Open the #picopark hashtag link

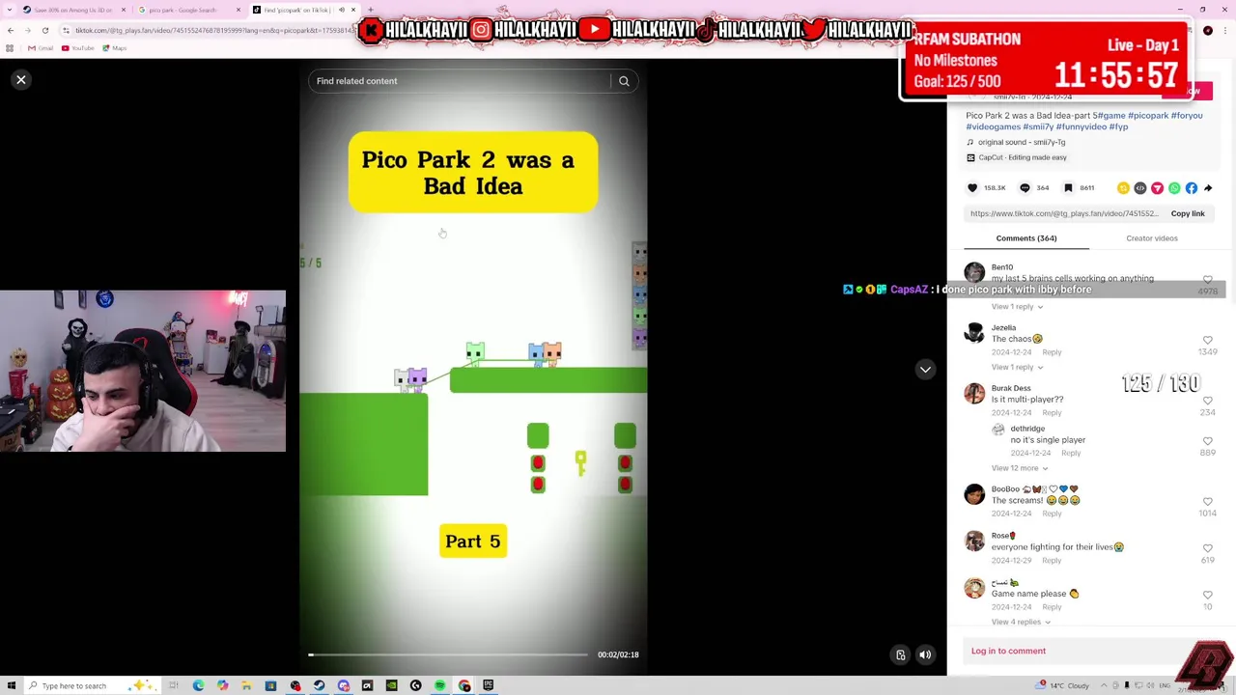[x=1148, y=115]
